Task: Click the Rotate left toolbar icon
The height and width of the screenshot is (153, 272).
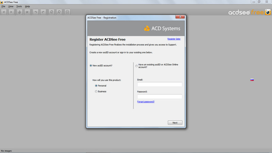Action: point(36,12)
